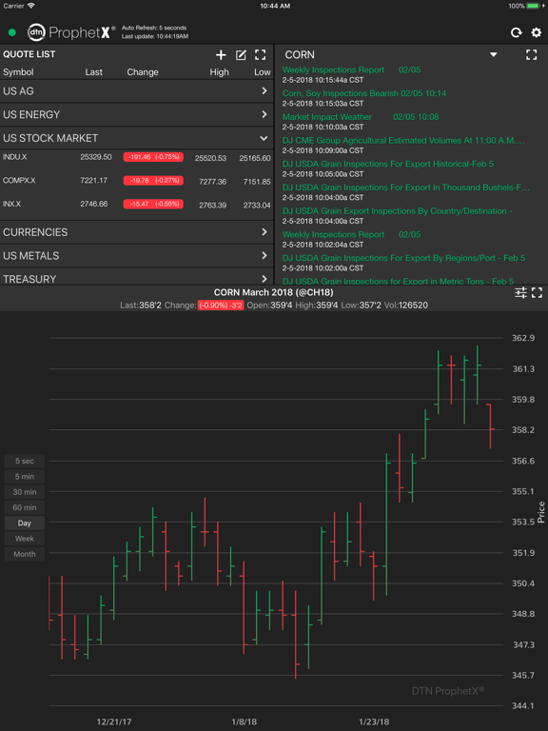Viewport: 548px width, 731px height.
Task: Expand the Quote List panel to fullscreen
Action: pos(261,55)
